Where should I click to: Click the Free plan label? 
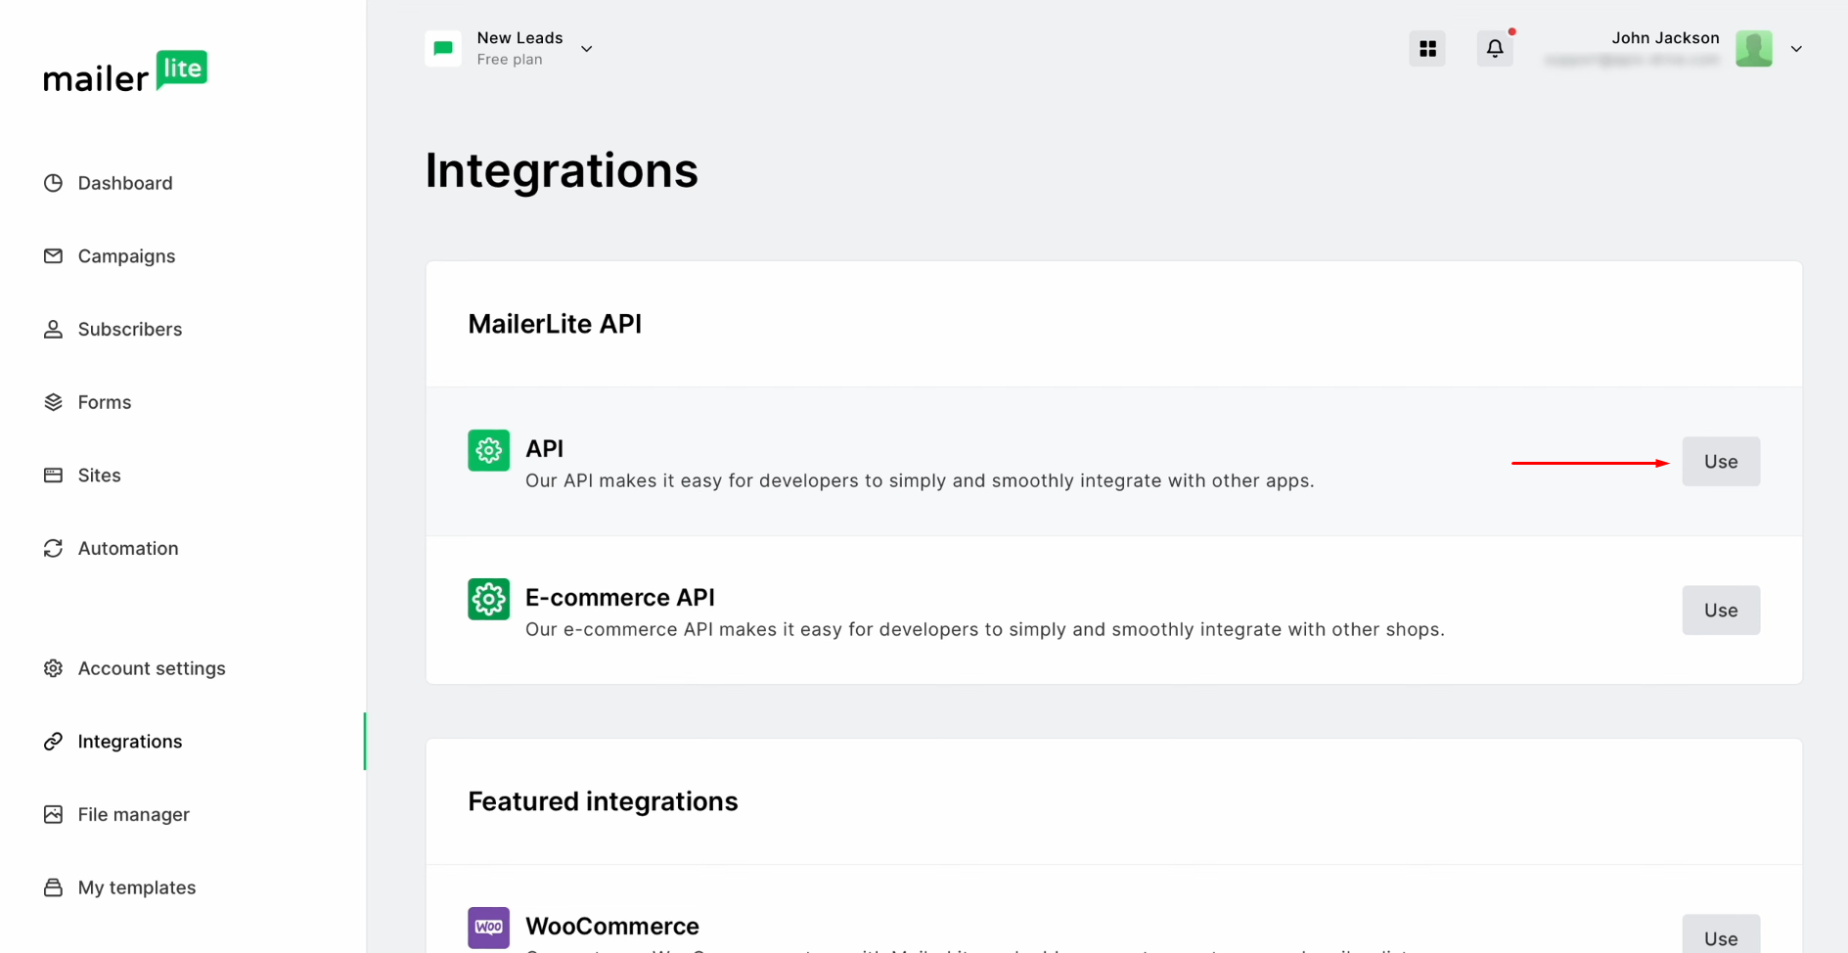[510, 60]
